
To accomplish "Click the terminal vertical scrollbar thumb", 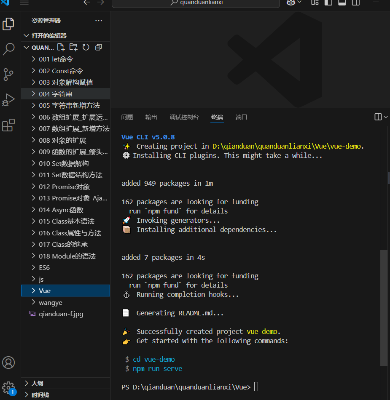I will (384, 308).
